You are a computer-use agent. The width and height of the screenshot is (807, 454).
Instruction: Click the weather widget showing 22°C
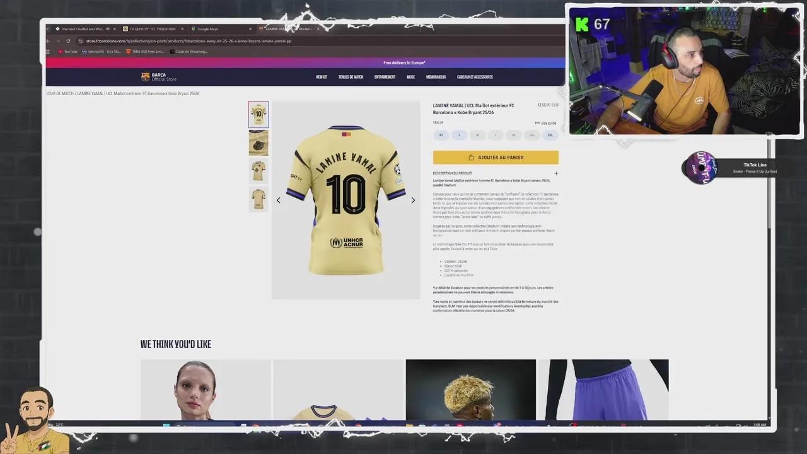click(x=57, y=425)
